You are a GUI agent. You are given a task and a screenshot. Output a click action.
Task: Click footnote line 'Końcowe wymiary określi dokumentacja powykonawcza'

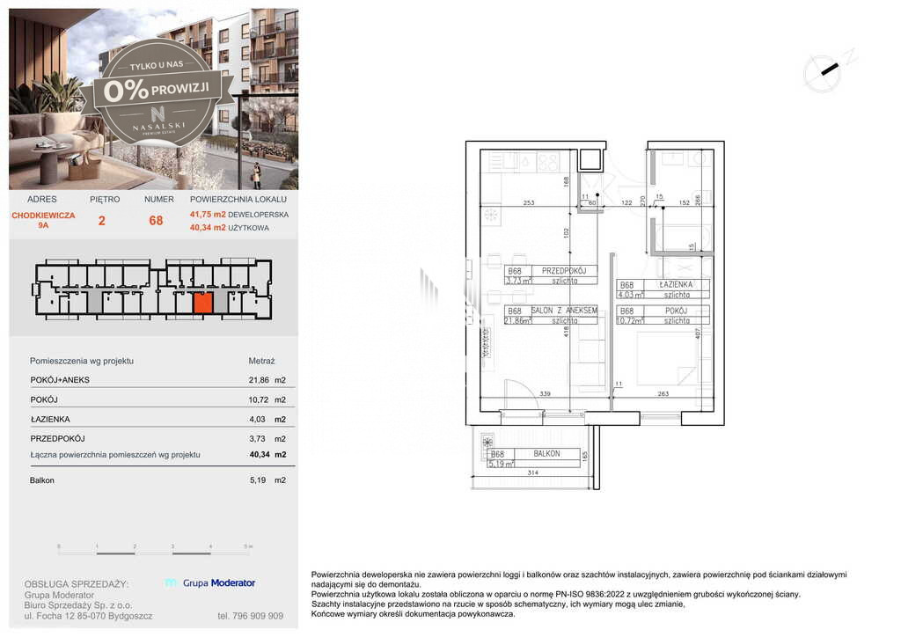(414, 614)
